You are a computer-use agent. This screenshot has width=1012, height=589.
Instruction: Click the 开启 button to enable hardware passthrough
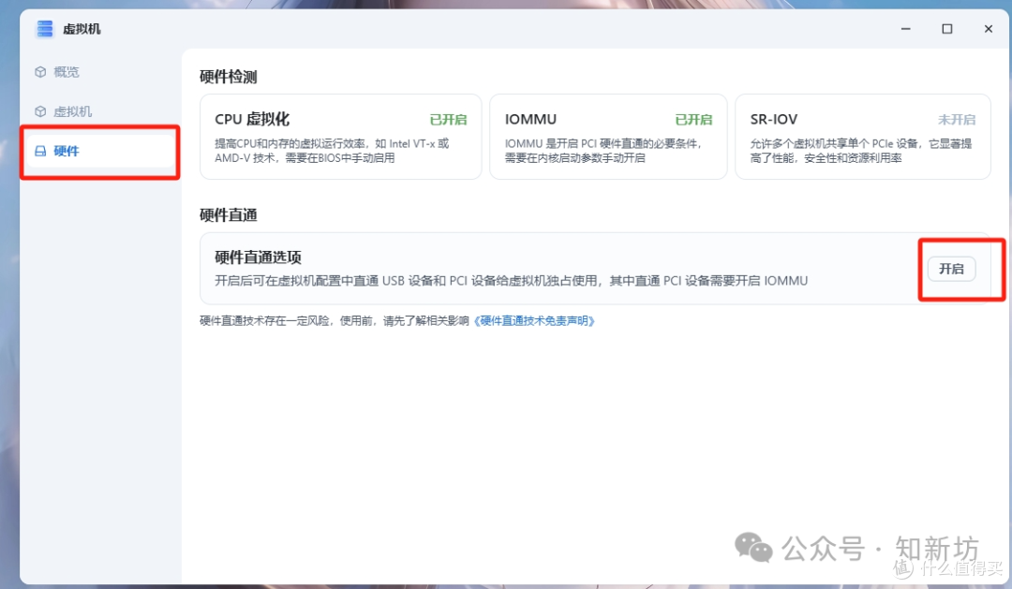[952, 269]
